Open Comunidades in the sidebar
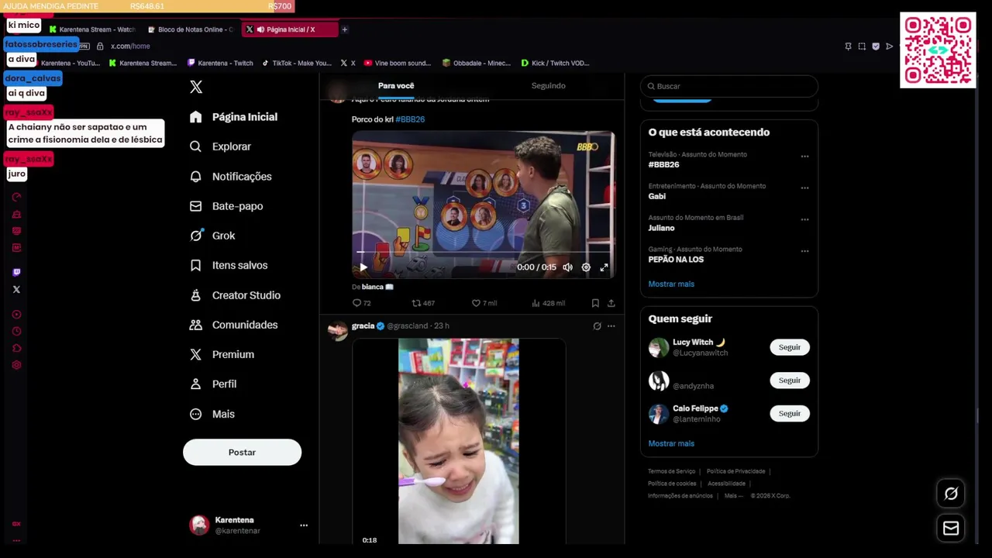 (233, 325)
